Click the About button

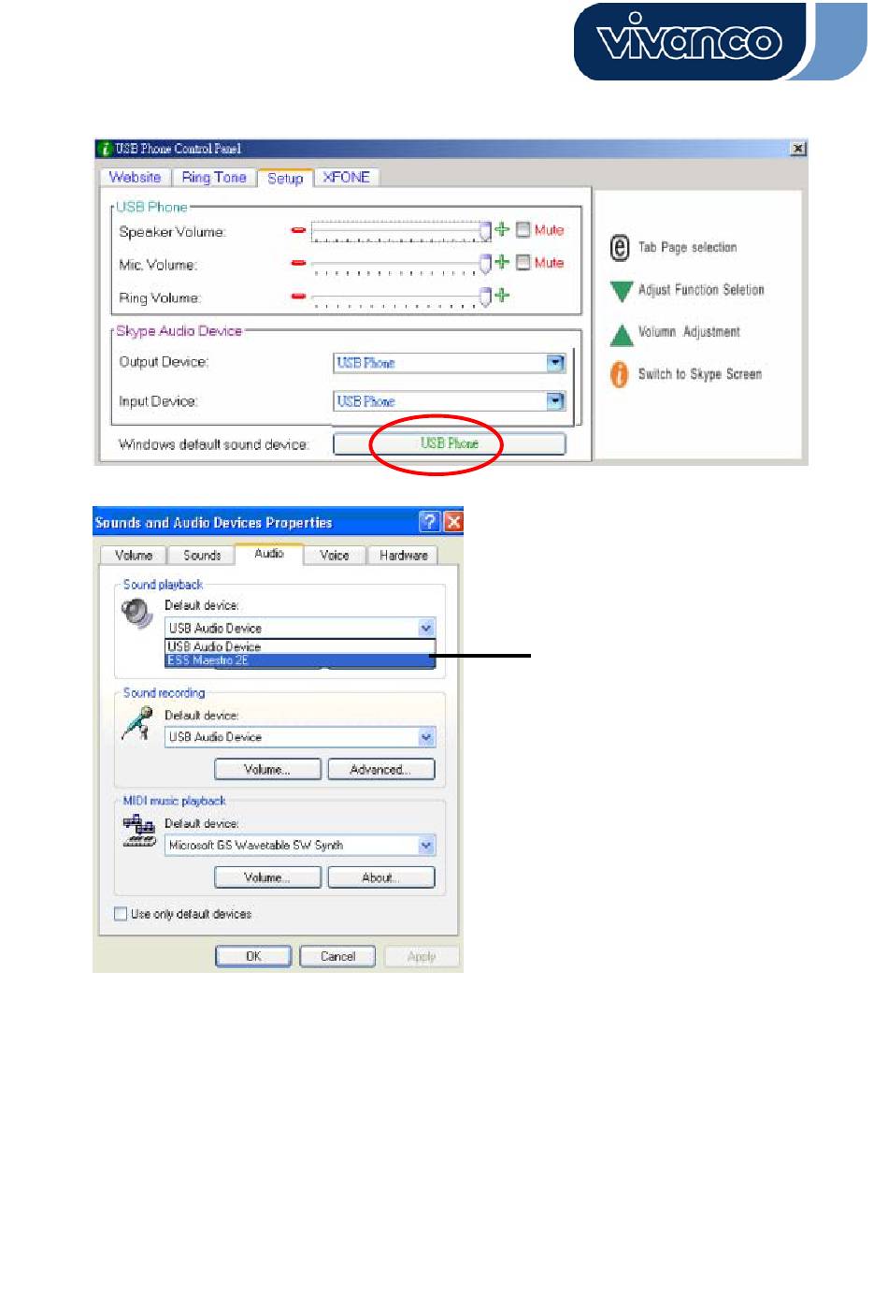(x=380, y=878)
